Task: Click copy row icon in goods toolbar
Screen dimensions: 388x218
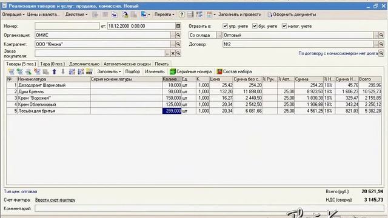Action: (20, 71)
